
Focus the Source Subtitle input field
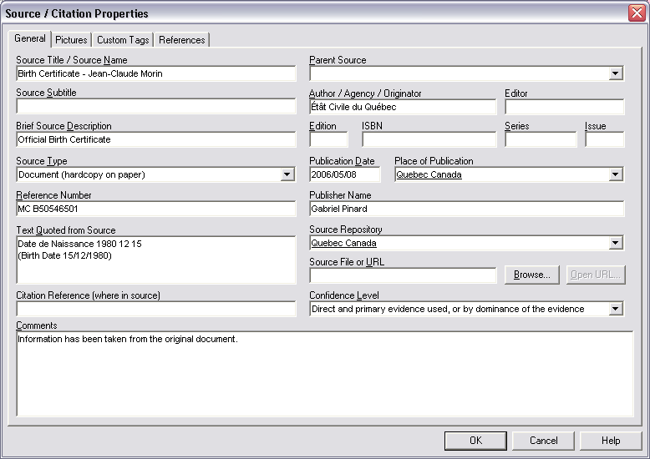pos(155,106)
